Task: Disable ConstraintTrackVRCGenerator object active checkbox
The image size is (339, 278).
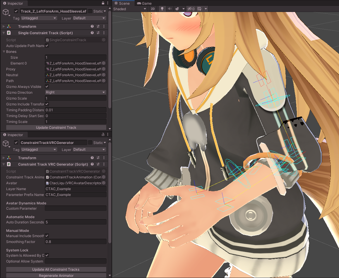Action: 16,142
